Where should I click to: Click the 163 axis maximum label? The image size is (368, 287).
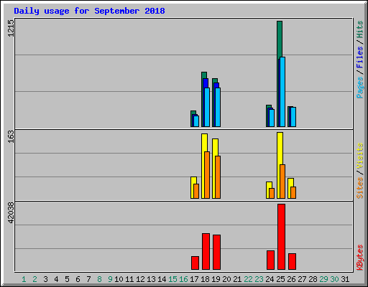(11, 136)
